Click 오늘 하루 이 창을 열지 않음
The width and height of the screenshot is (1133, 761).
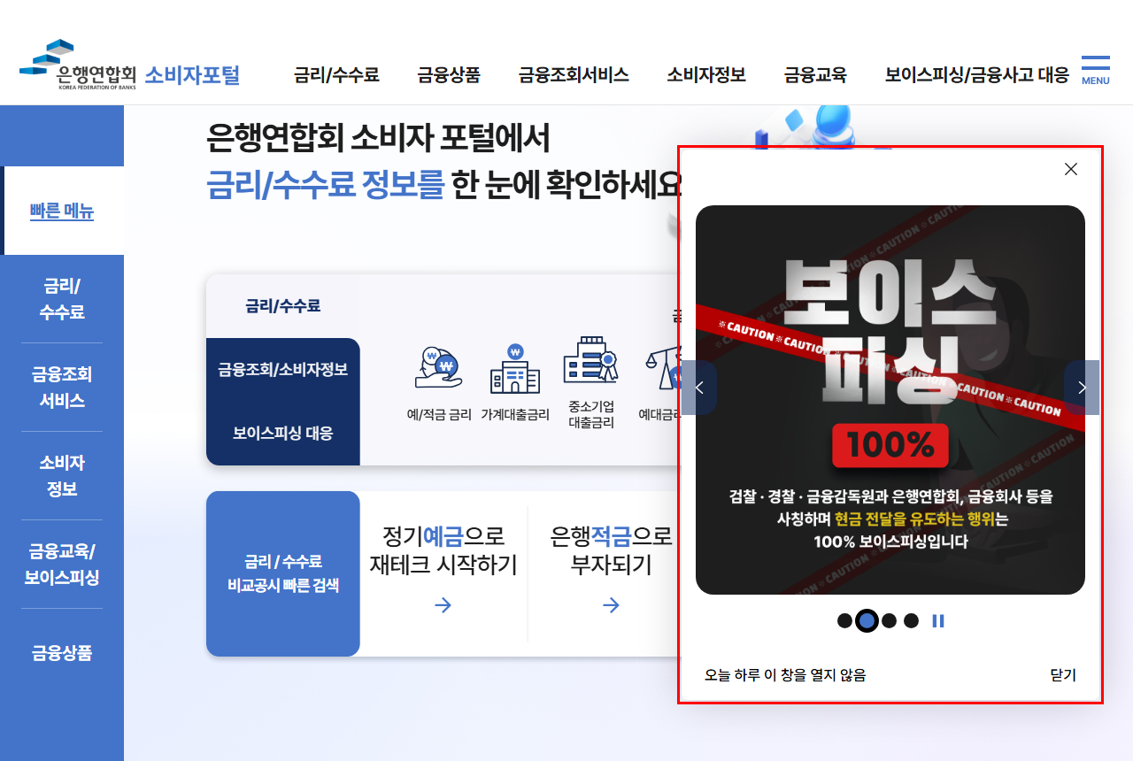785,675
